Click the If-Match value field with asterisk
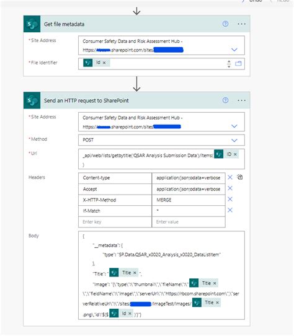 (x=189, y=211)
